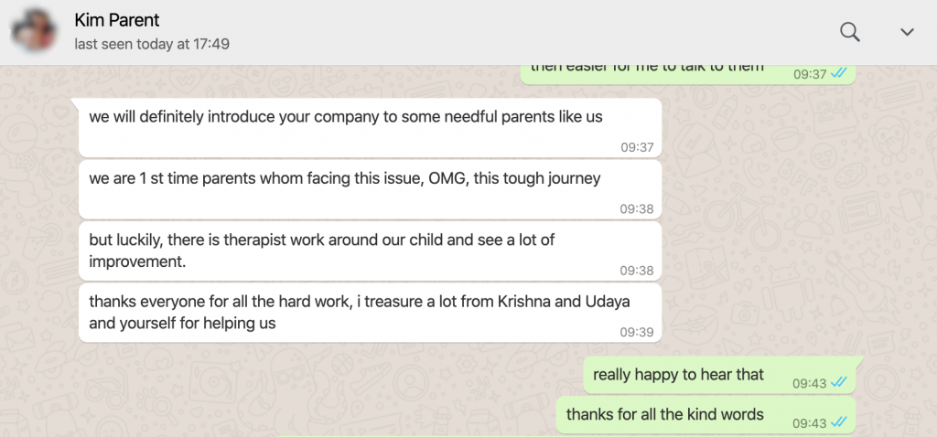Click the 09:38 timestamp on the OMG message
The height and width of the screenshot is (437, 937).
point(636,208)
